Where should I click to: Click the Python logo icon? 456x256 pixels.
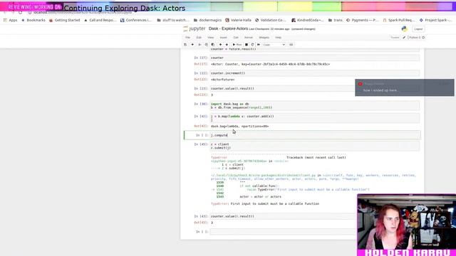pyautogui.click(x=405, y=28)
